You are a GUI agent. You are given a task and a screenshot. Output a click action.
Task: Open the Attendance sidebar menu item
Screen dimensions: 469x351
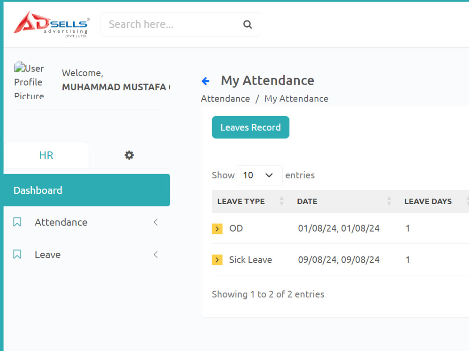coord(87,222)
